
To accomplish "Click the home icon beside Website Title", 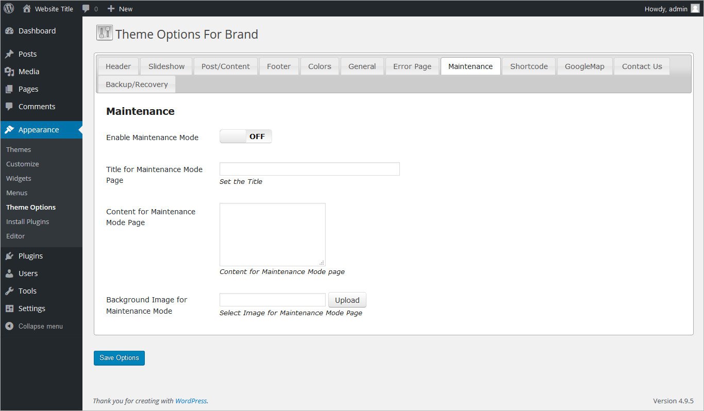I will [27, 8].
